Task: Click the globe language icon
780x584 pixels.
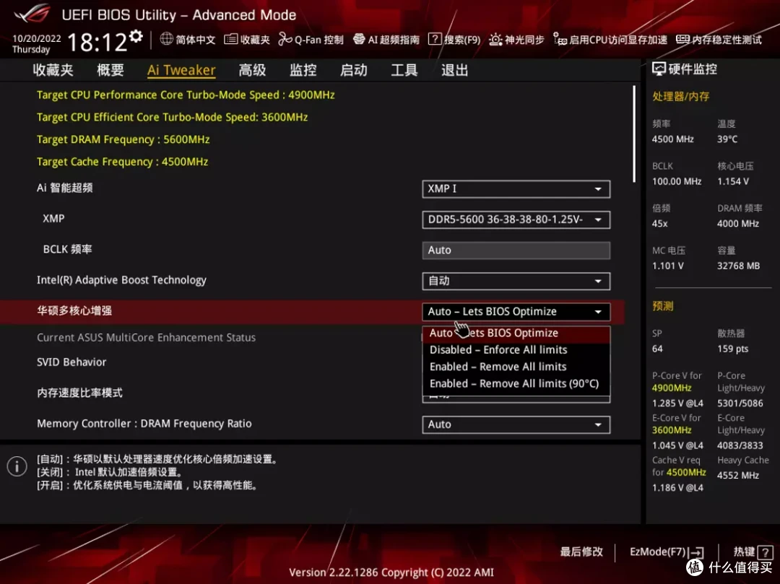Action: (167, 39)
